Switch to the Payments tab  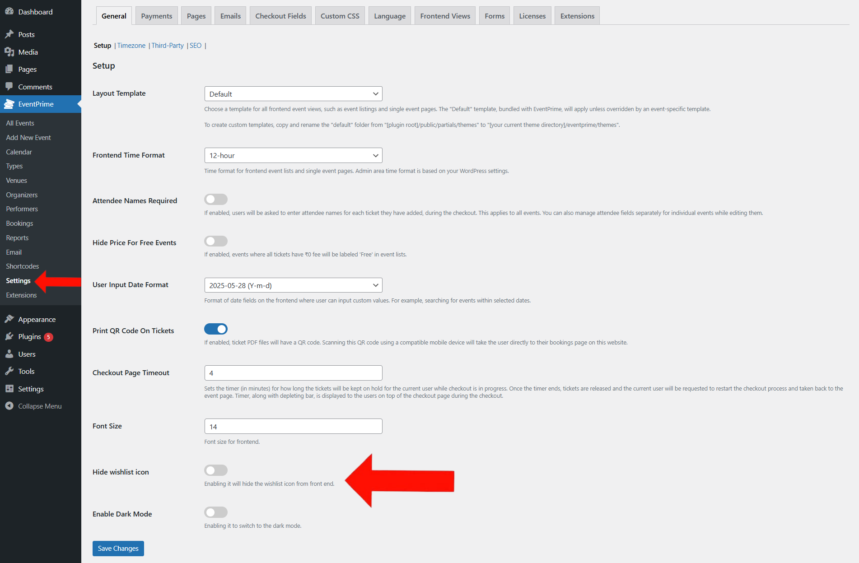(x=157, y=16)
